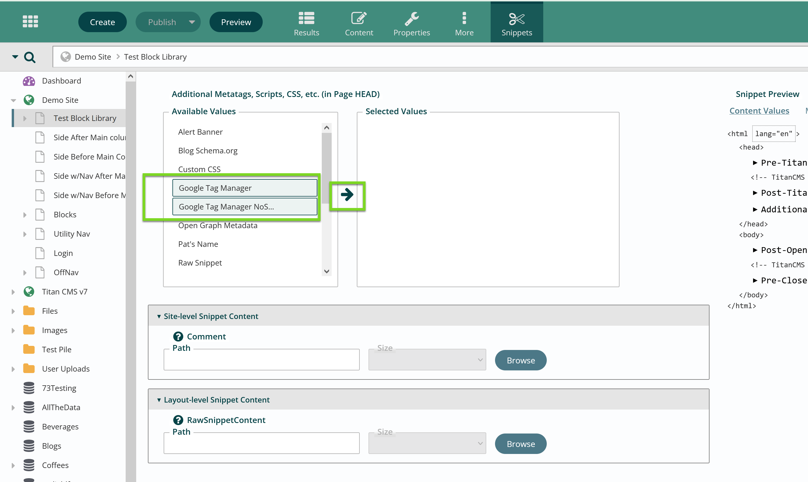
Task: Click the Available Values scroll-down arrow
Action: click(326, 272)
